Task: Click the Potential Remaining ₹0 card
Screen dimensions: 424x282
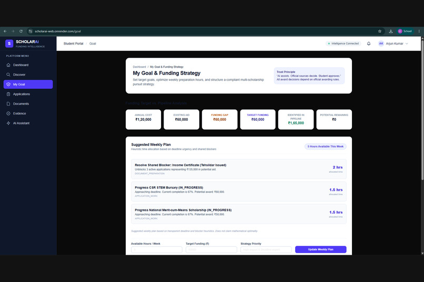Action: pyautogui.click(x=334, y=120)
